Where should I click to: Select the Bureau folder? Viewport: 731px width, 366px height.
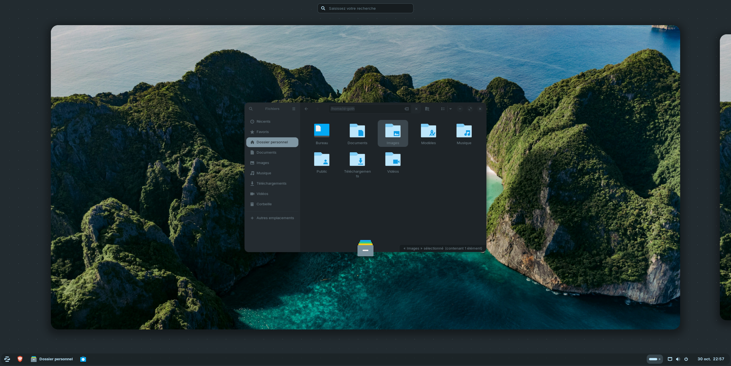pos(321,131)
